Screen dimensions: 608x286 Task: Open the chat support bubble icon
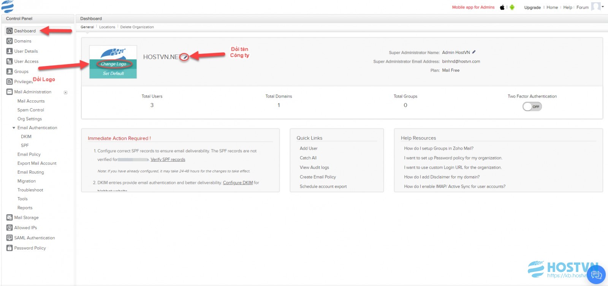596,275
